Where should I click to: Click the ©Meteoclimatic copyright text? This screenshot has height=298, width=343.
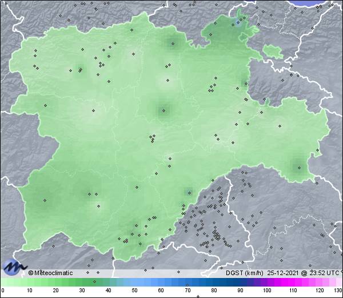[x=50, y=273]
